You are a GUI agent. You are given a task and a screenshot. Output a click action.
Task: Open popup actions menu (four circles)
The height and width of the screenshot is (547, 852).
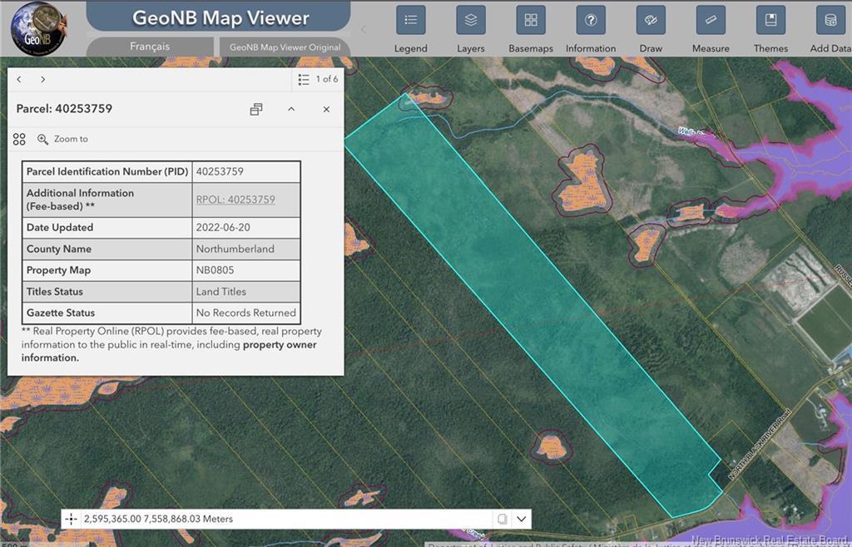tap(20, 139)
